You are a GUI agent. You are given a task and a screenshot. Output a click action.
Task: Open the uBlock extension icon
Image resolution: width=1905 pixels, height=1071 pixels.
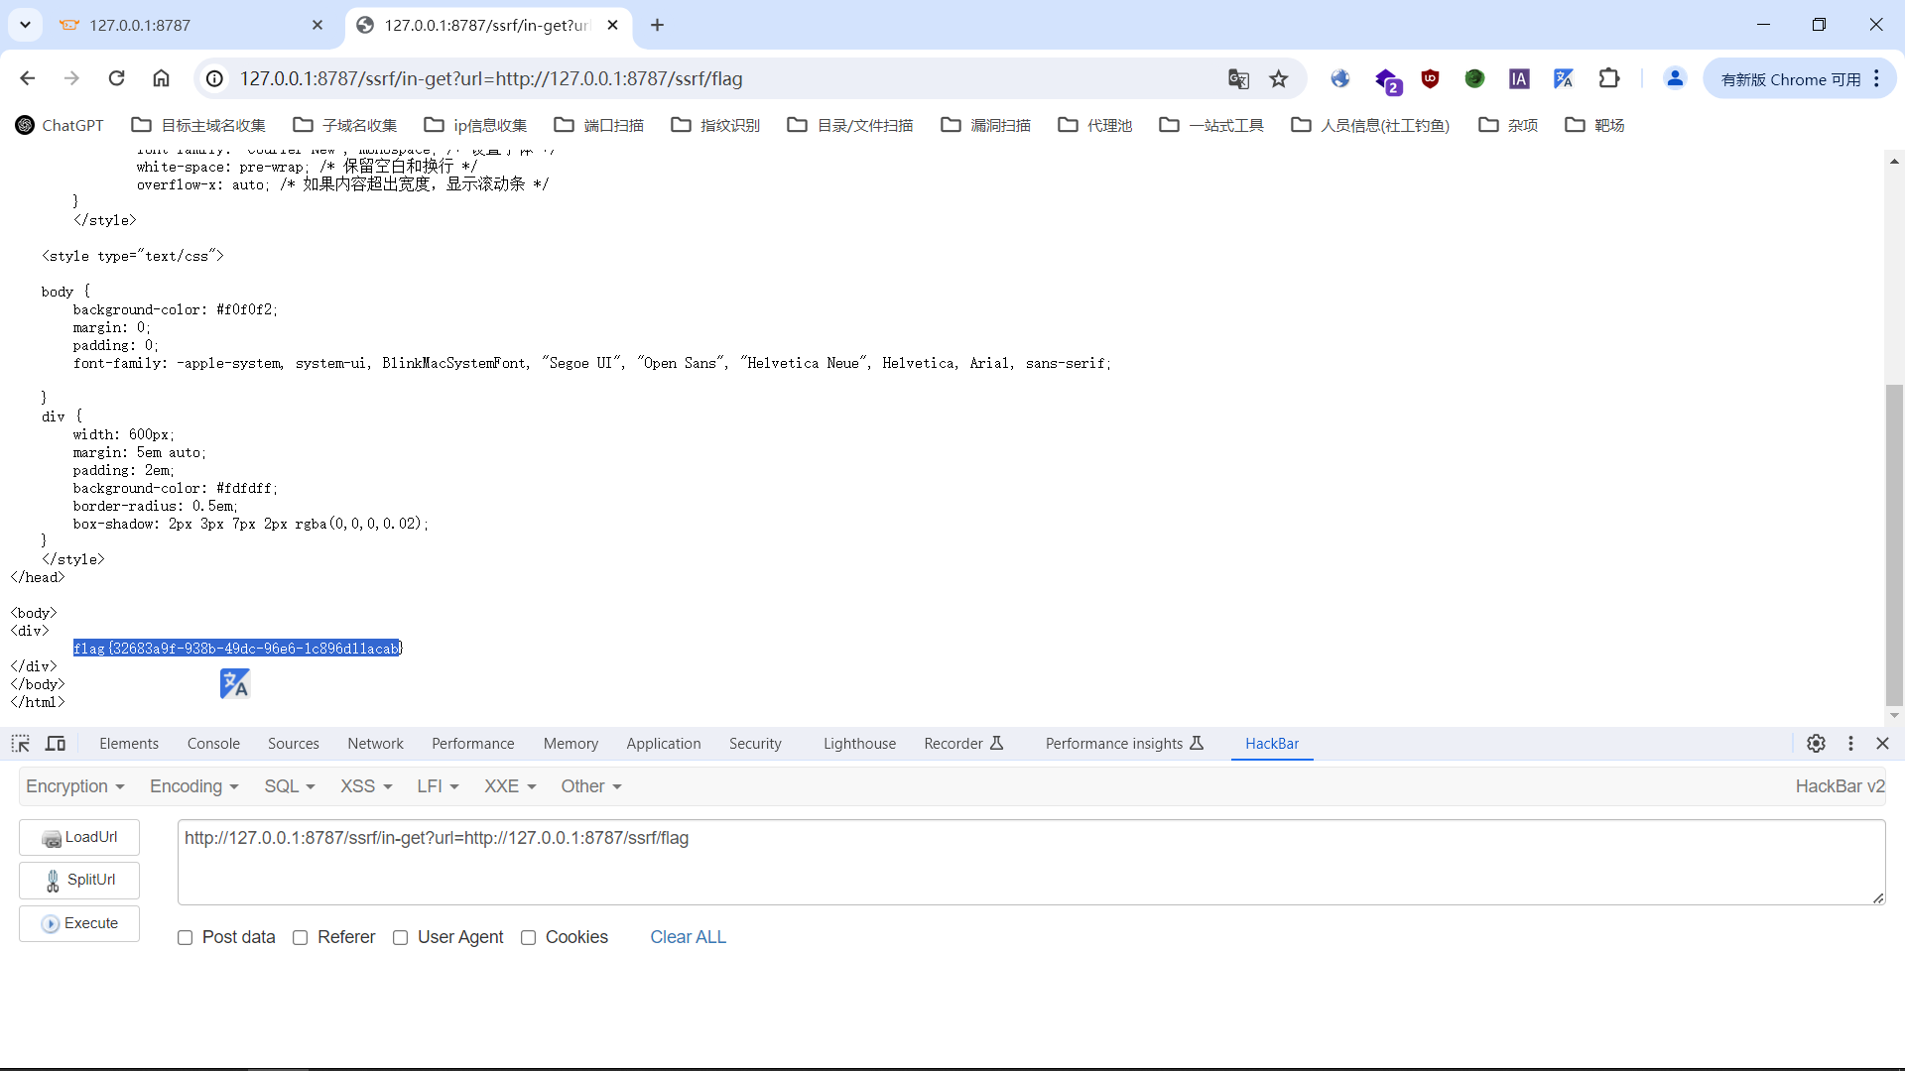1430,79
